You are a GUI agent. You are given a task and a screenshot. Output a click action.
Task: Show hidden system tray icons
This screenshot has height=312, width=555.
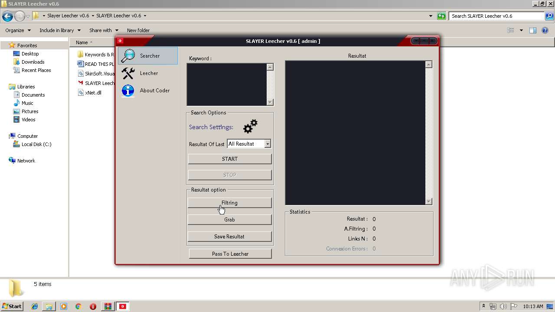pos(483,306)
